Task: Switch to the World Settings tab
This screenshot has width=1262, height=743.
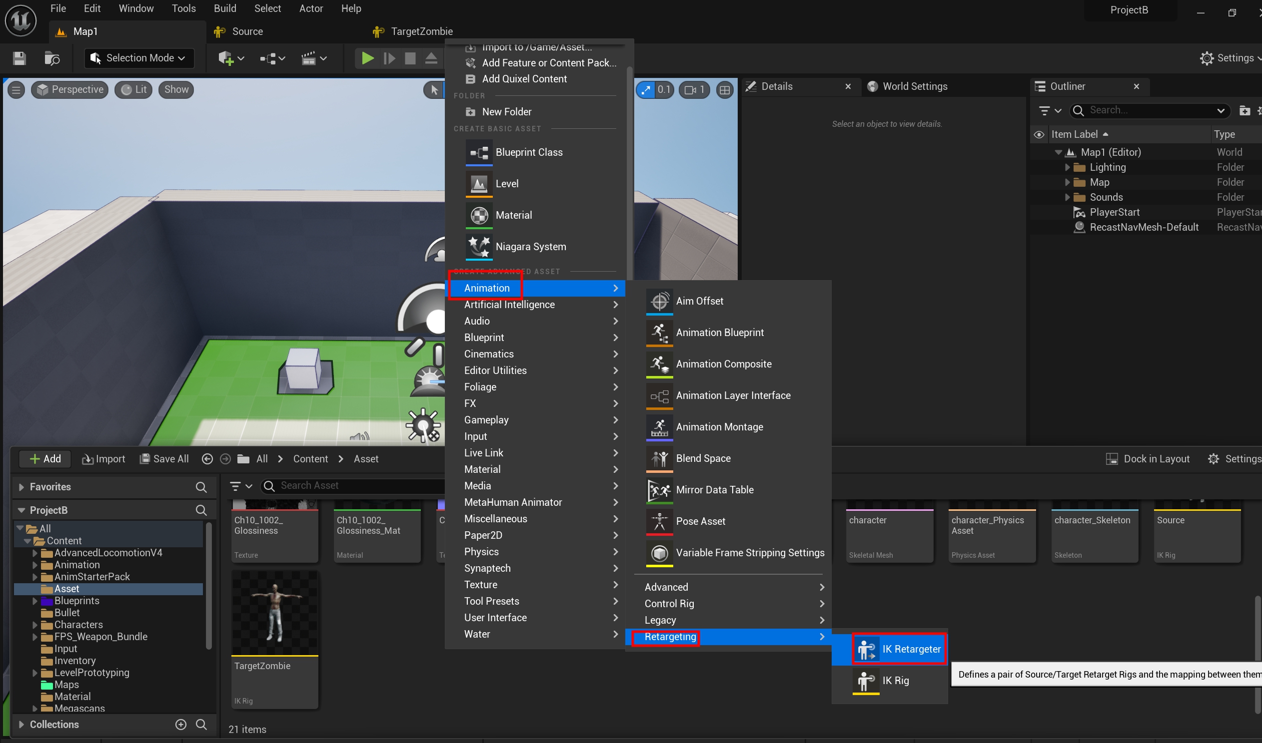Action: (x=914, y=86)
